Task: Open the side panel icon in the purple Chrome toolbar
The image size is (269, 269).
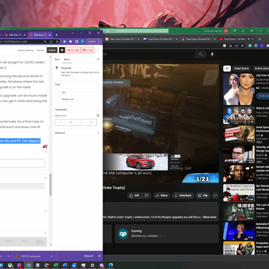Action: 76,41
